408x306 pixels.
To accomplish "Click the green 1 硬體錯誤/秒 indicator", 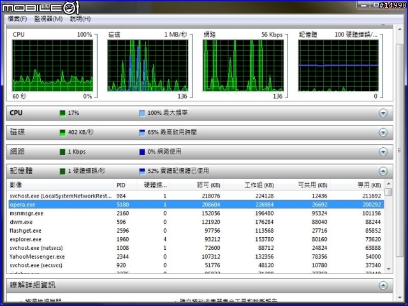I will 62,171.
